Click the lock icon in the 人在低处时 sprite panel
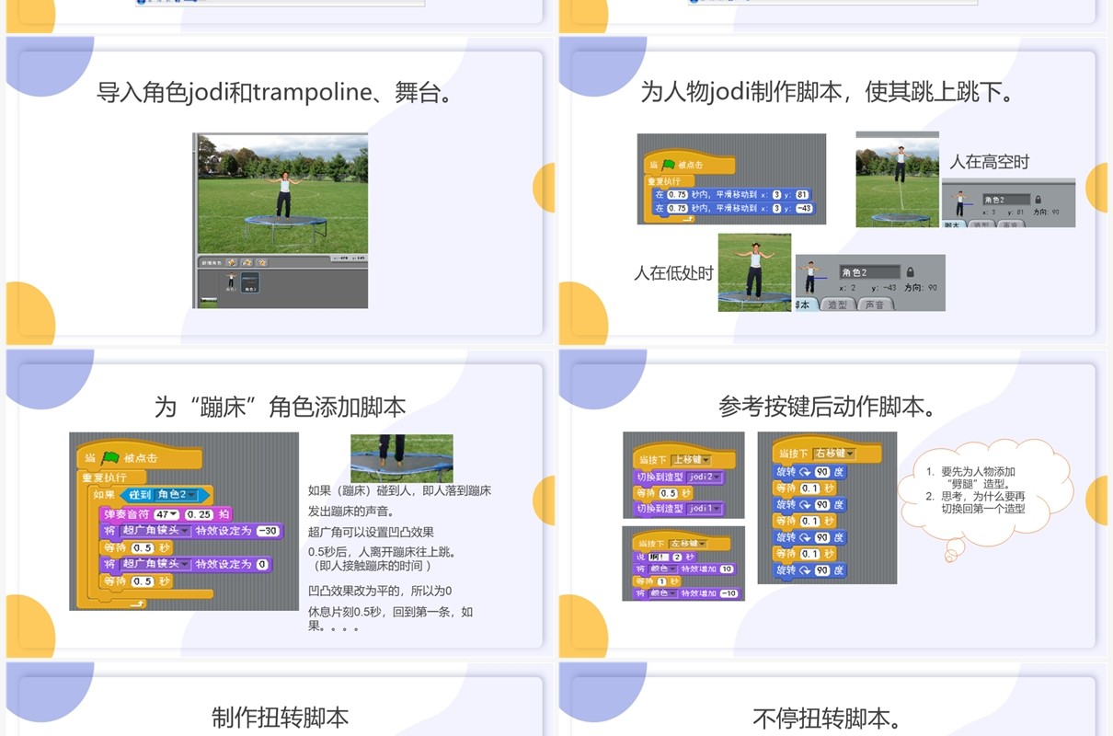The image size is (1113, 736). pyautogui.click(x=910, y=272)
